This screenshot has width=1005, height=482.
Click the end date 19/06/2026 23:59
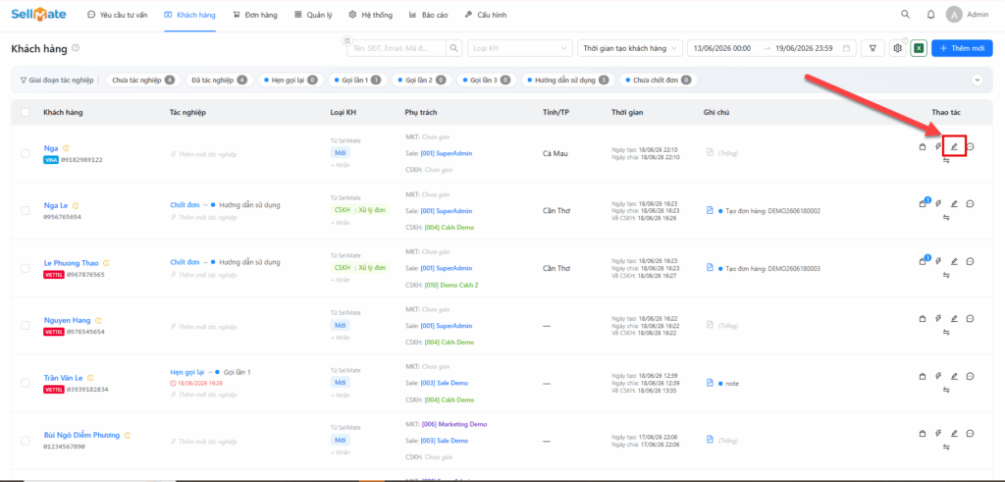click(x=804, y=48)
